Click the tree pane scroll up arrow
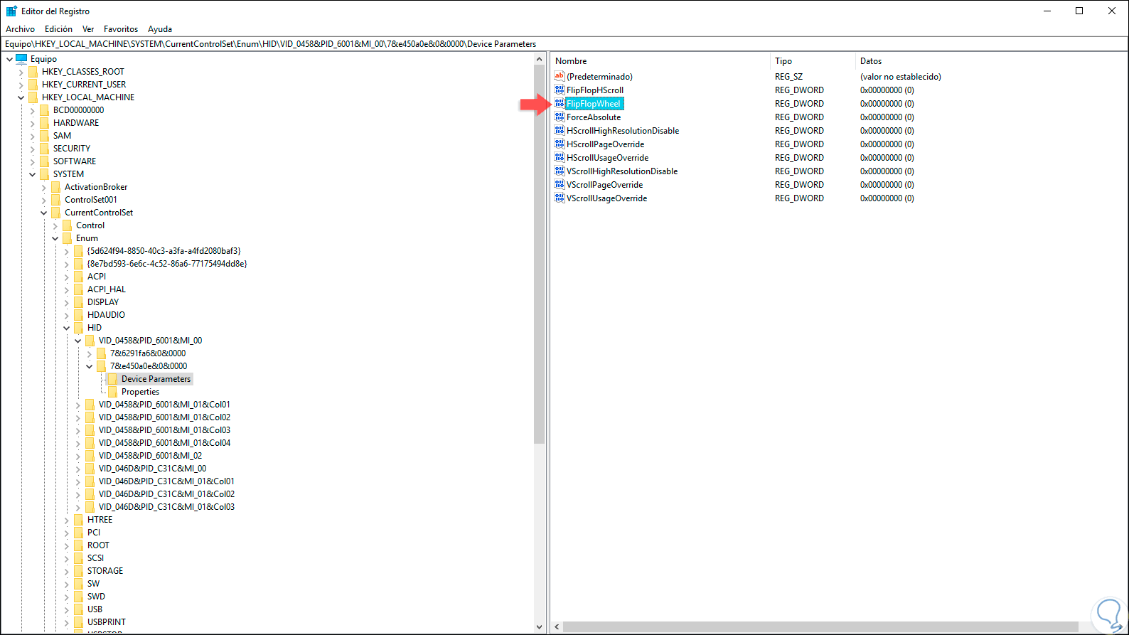The height and width of the screenshot is (635, 1129). point(540,59)
